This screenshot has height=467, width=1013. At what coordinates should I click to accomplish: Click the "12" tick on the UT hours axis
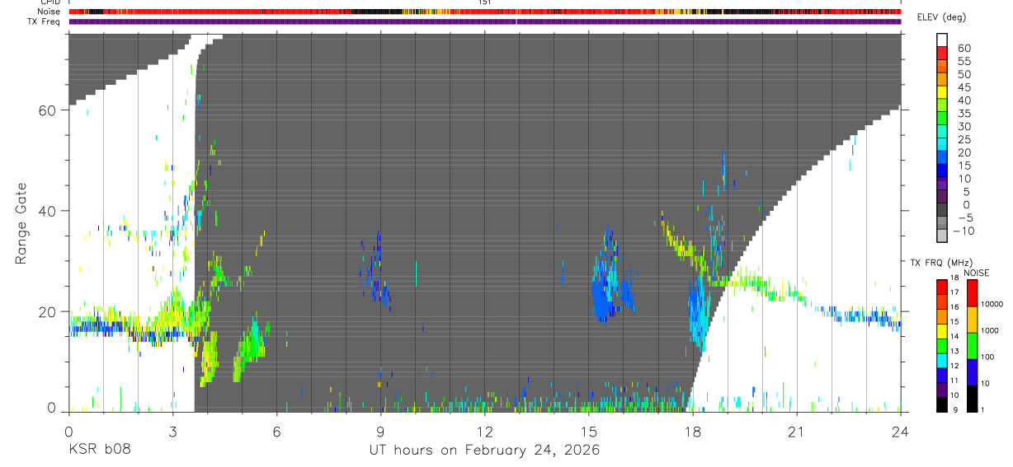484,431
